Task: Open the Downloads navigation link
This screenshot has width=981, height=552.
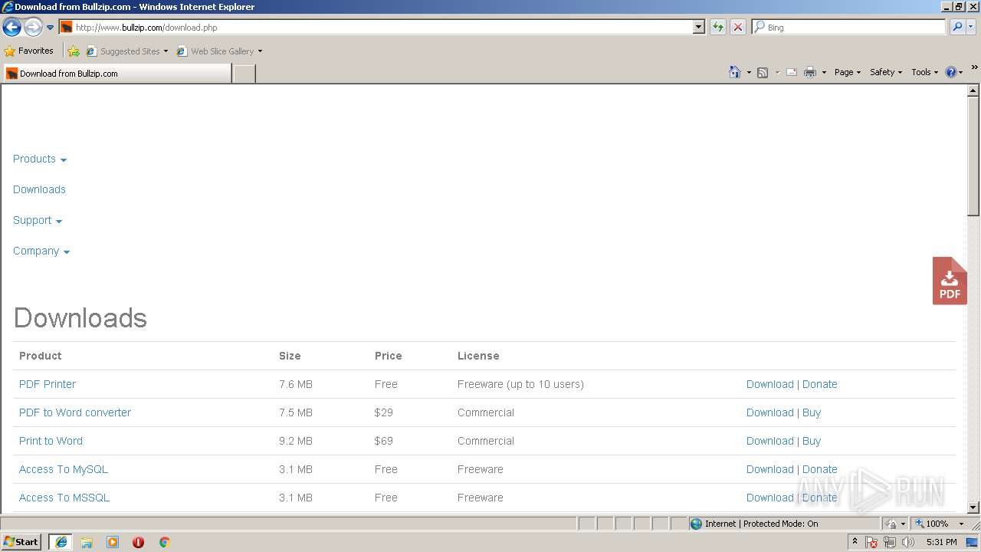Action: tap(39, 189)
